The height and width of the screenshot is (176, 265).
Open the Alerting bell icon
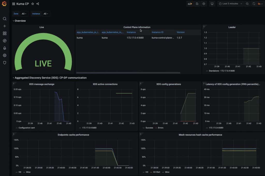coord(4,48)
